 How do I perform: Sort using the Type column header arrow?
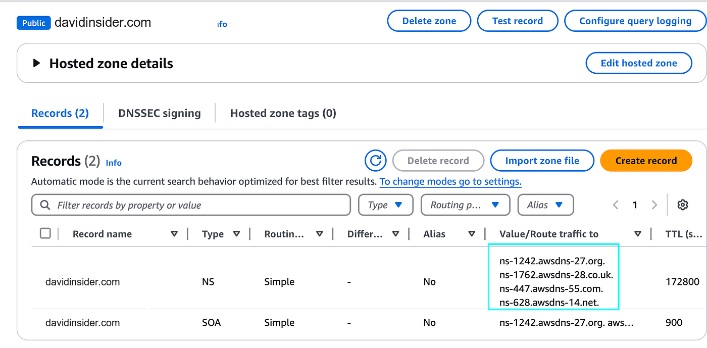(x=236, y=234)
